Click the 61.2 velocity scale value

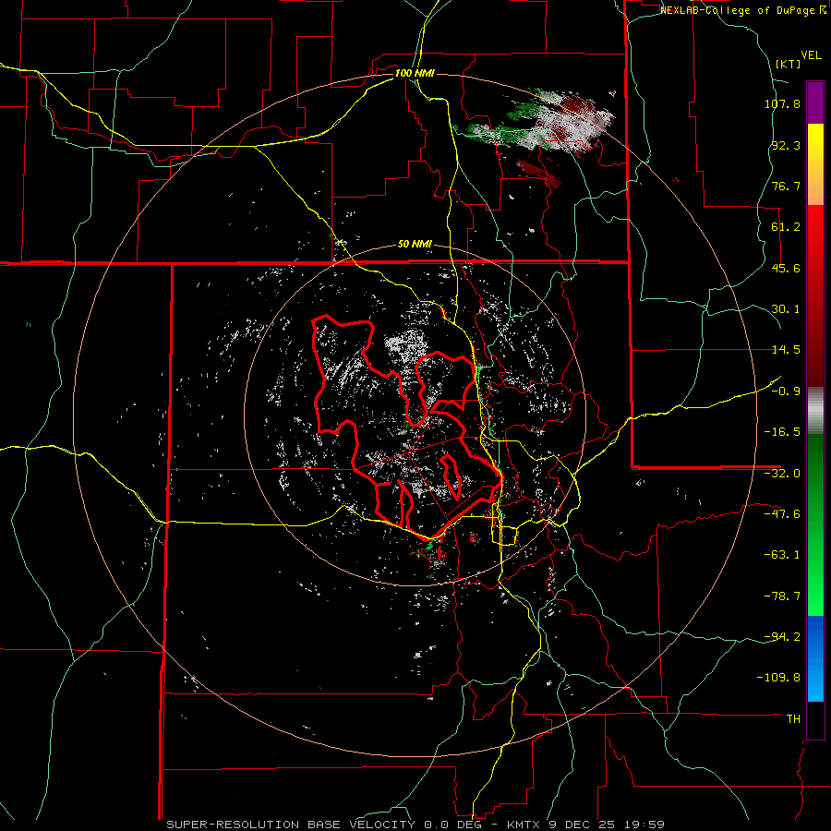(x=786, y=227)
